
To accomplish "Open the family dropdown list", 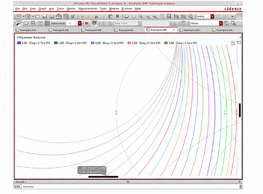I will [212, 16].
